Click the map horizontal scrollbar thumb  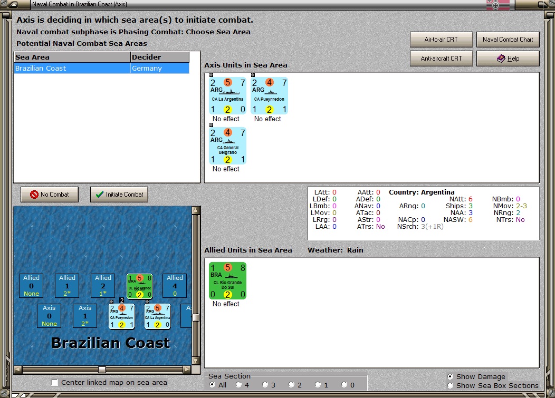click(102, 370)
